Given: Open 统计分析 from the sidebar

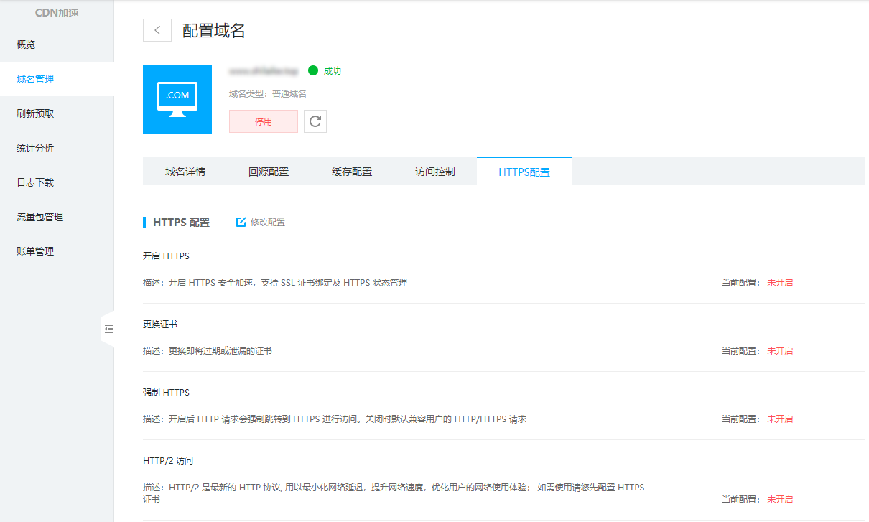Looking at the screenshot, I should (35, 148).
